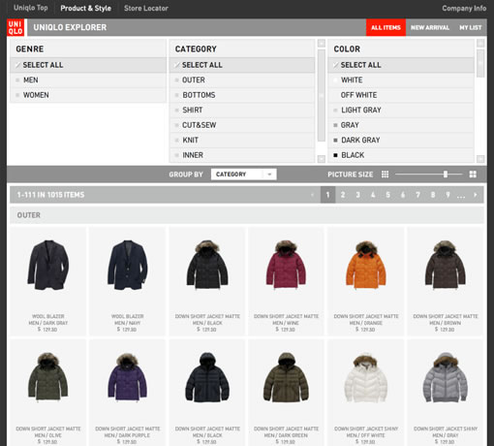Click the Uniqlo red logo
This screenshot has width=494, height=446.
(x=15, y=27)
